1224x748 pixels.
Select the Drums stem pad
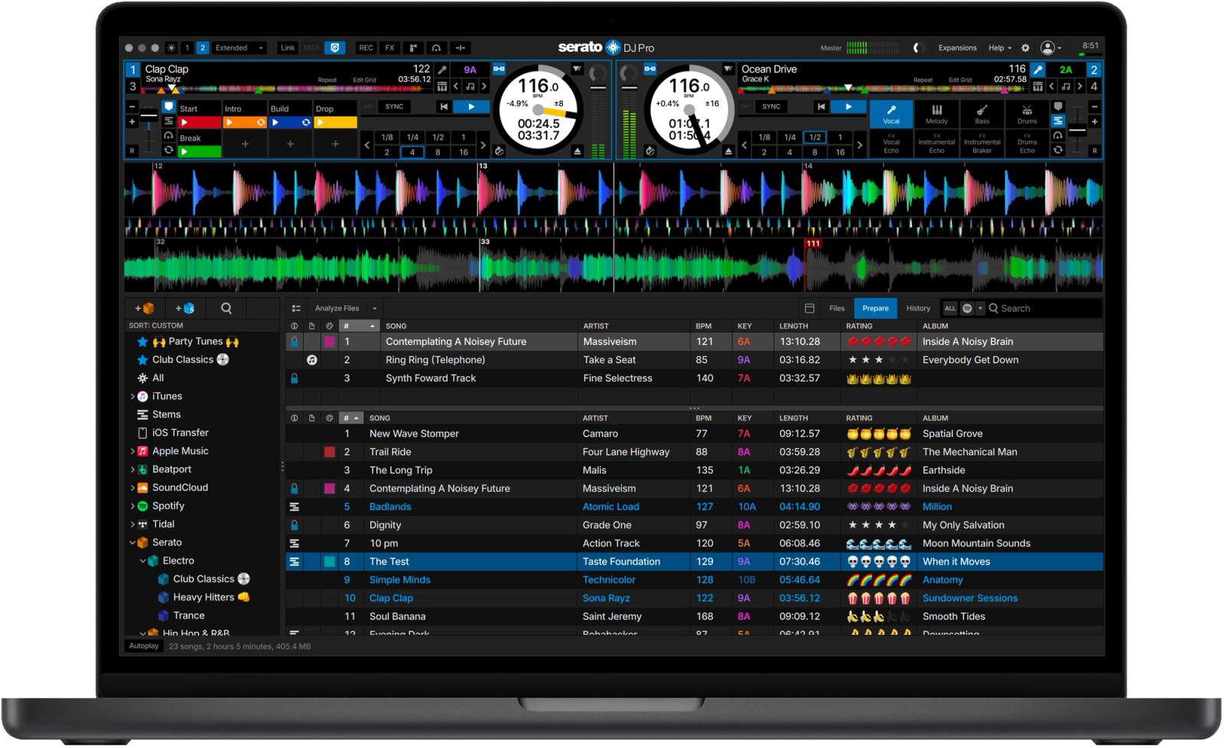tap(1027, 115)
